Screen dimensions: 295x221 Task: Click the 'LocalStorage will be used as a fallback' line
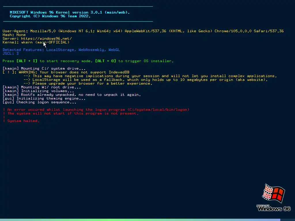click(145, 80)
